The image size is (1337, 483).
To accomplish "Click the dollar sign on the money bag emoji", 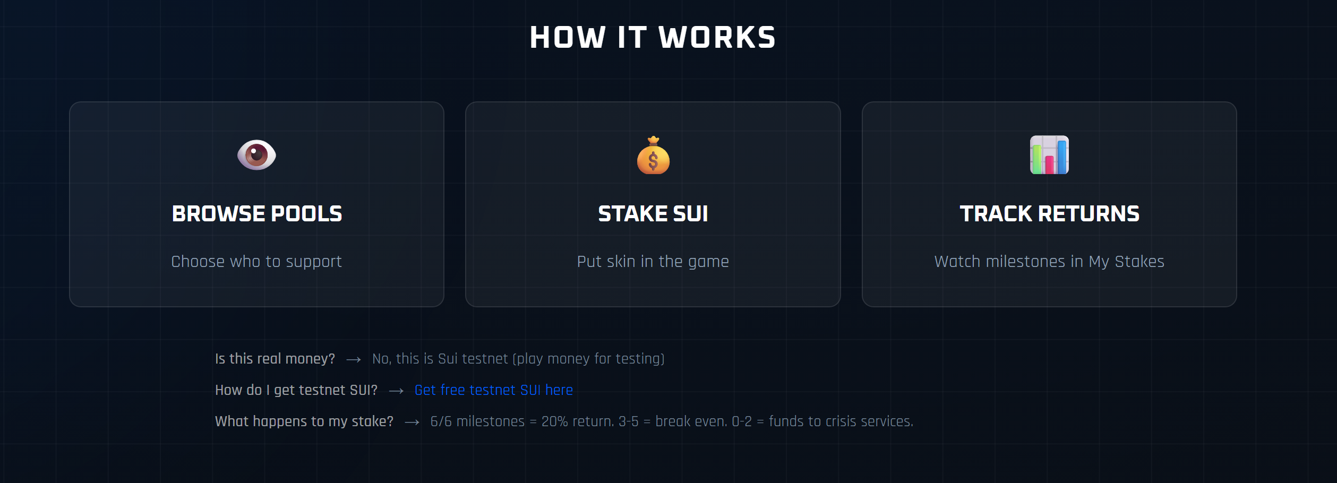I will [653, 162].
